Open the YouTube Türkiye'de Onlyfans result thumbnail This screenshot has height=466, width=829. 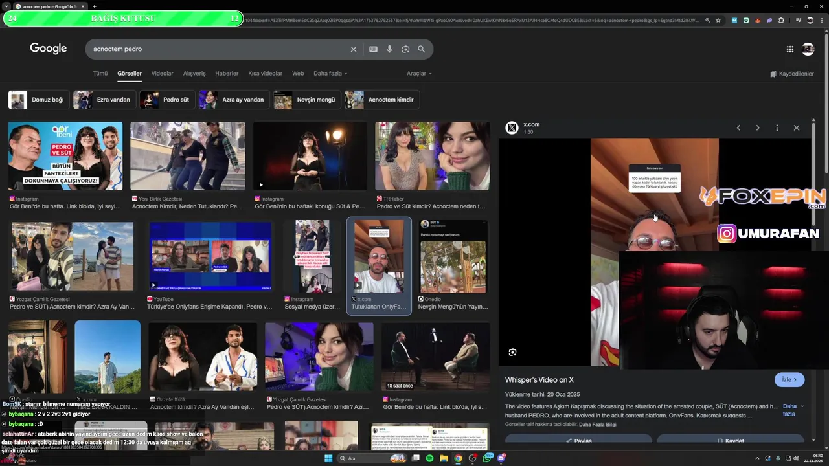pyautogui.click(x=210, y=256)
